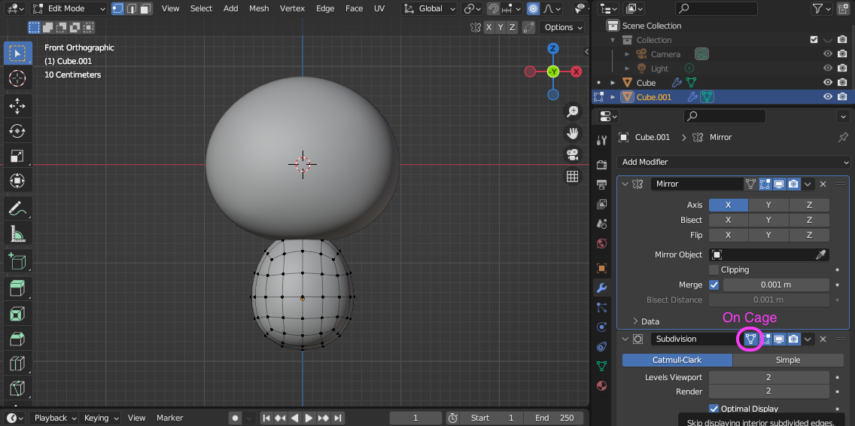Choose the Extrude Region tool

point(17,288)
